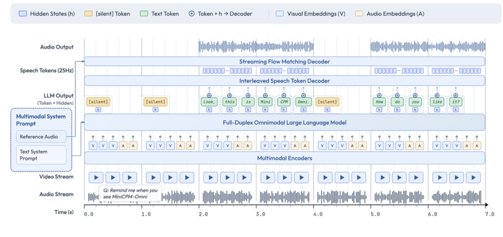Click the first play icon in Video Stream

pos(96,177)
